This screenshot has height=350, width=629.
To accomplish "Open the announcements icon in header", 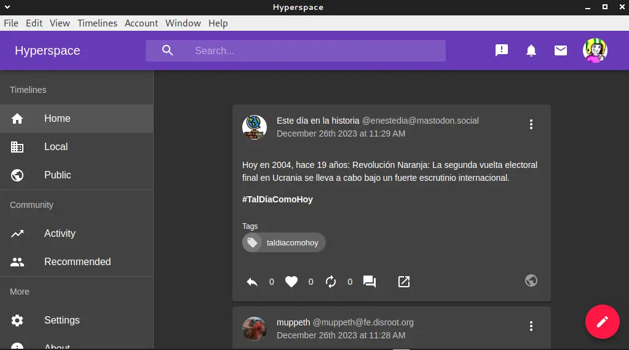I will [502, 50].
